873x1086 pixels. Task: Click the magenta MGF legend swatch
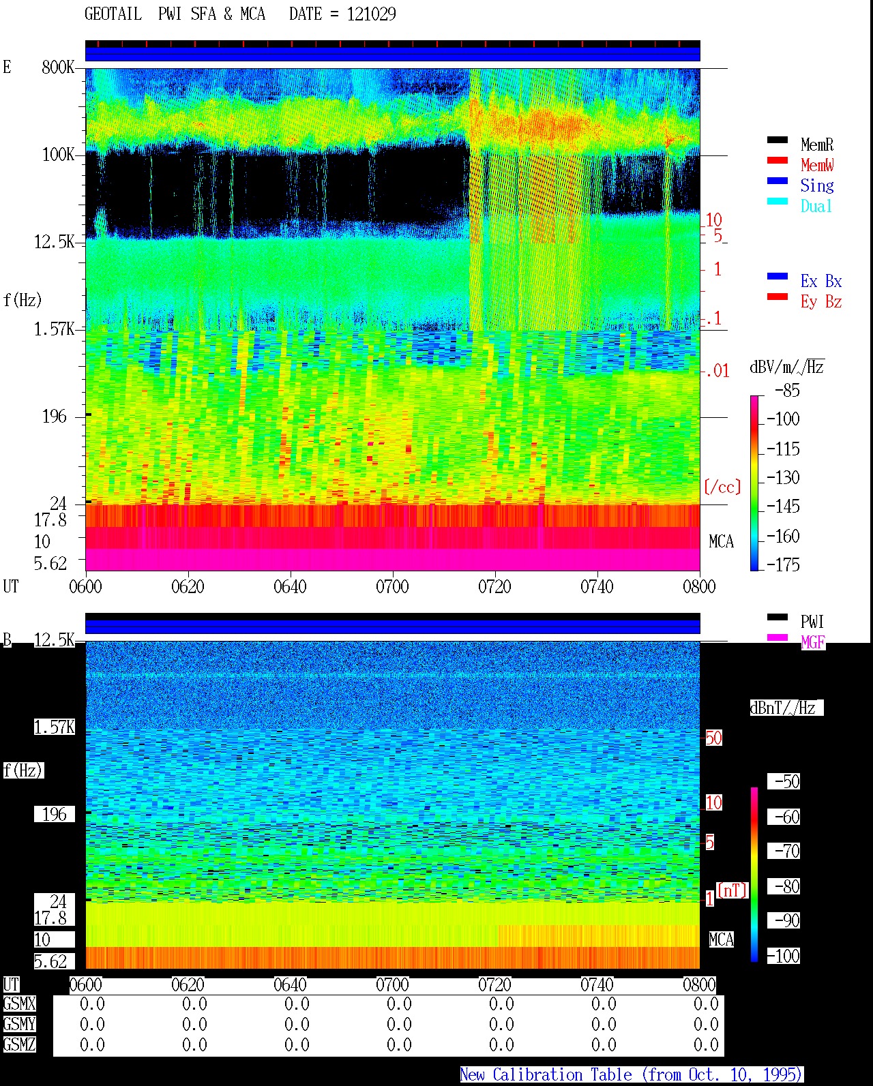coord(778,638)
